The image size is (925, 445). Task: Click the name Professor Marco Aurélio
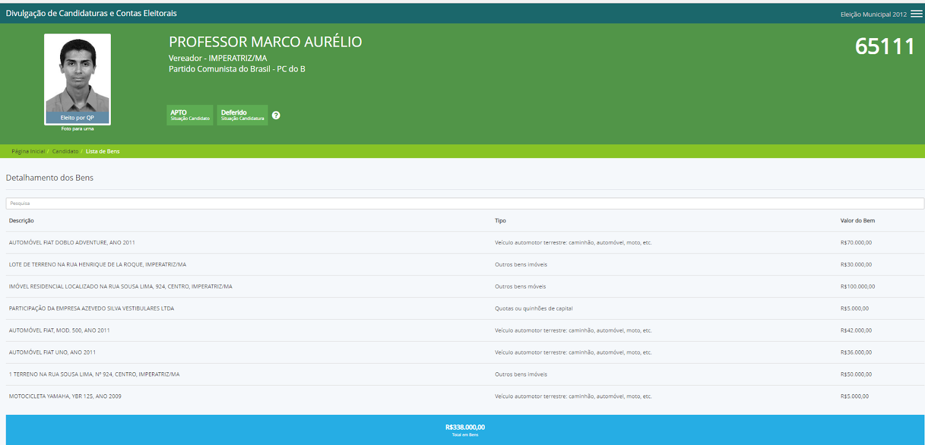pos(265,42)
